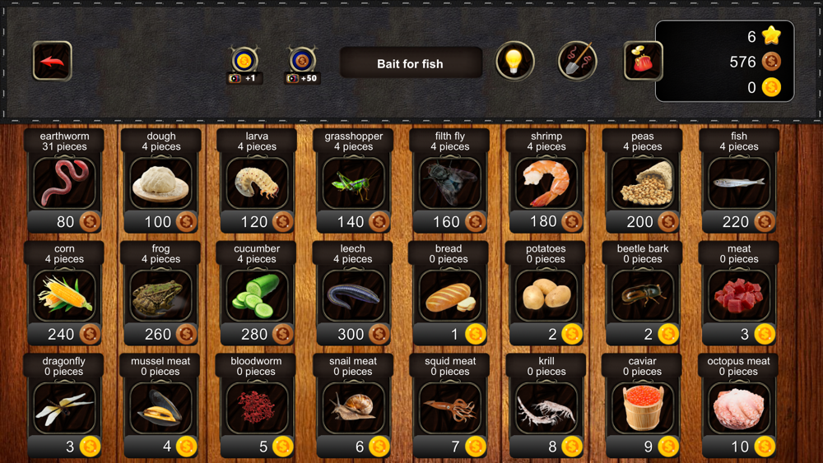Buy dough for 100 copper coins

pyautogui.click(x=160, y=222)
